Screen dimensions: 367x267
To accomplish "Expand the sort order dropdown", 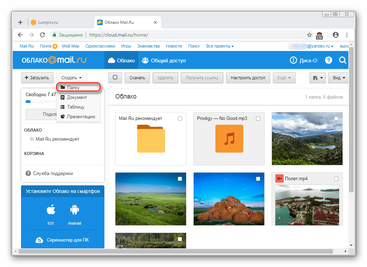I will coord(317,78).
